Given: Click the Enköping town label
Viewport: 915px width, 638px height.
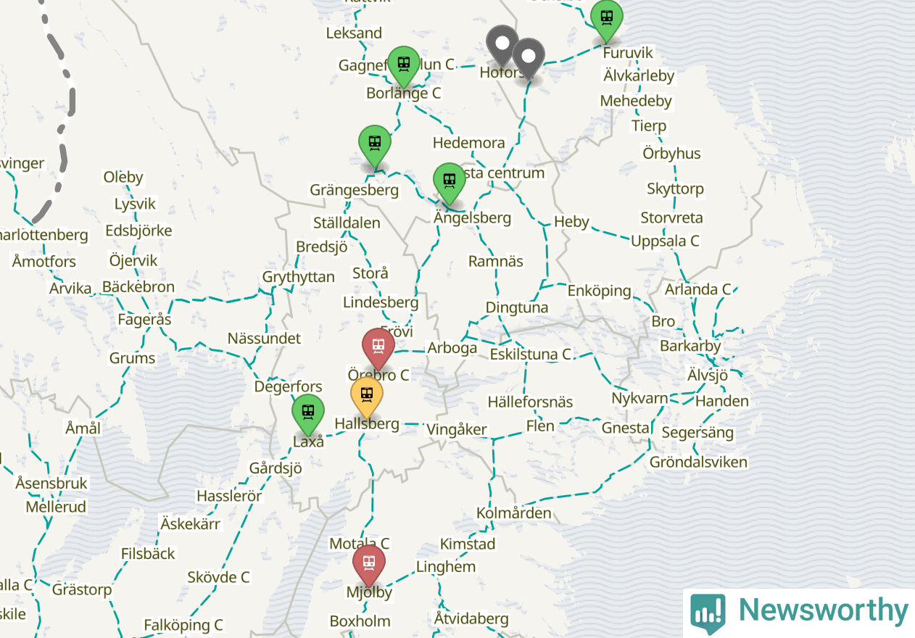Looking at the screenshot, I should click(599, 291).
